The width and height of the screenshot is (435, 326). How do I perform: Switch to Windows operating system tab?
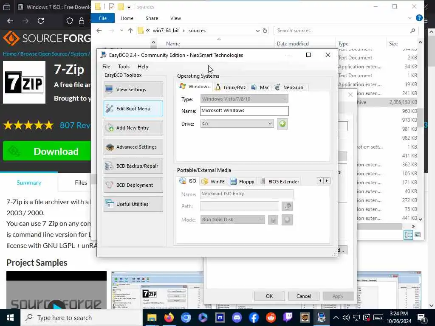[x=195, y=87]
